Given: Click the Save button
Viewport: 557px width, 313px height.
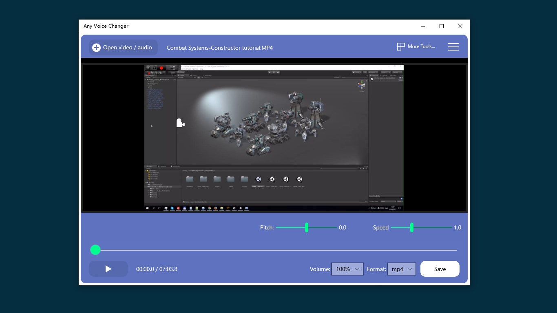Looking at the screenshot, I should (440, 269).
